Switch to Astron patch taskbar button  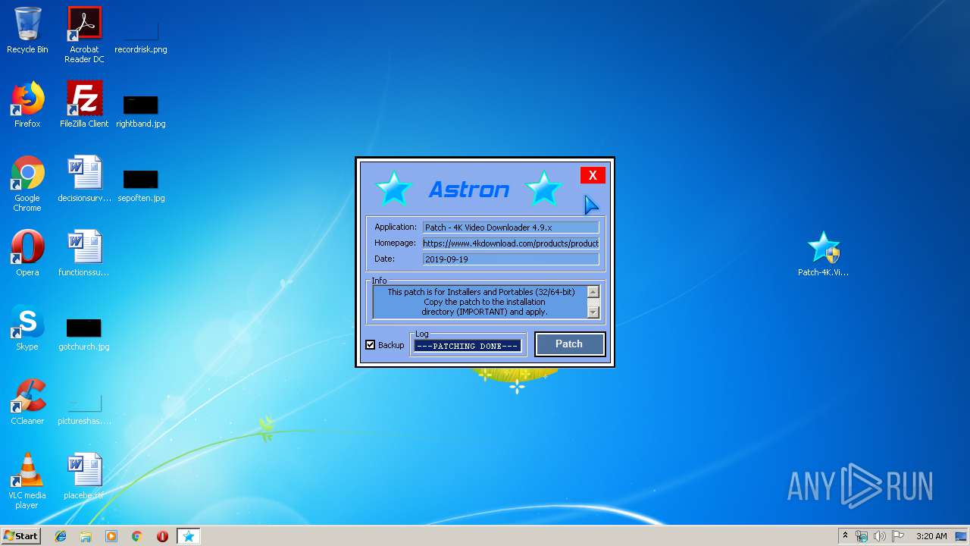(189, 536)
